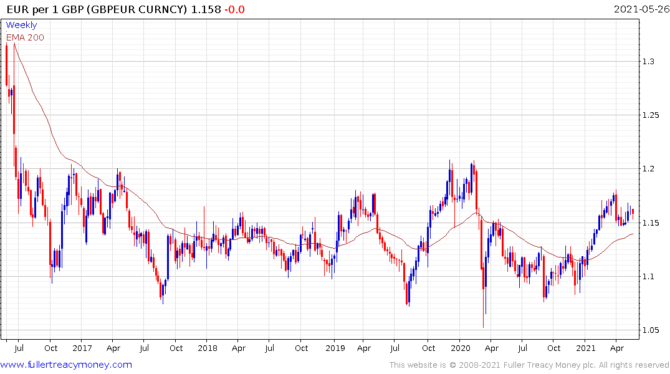Click the 'Weekly' interval label

[21, 25]
